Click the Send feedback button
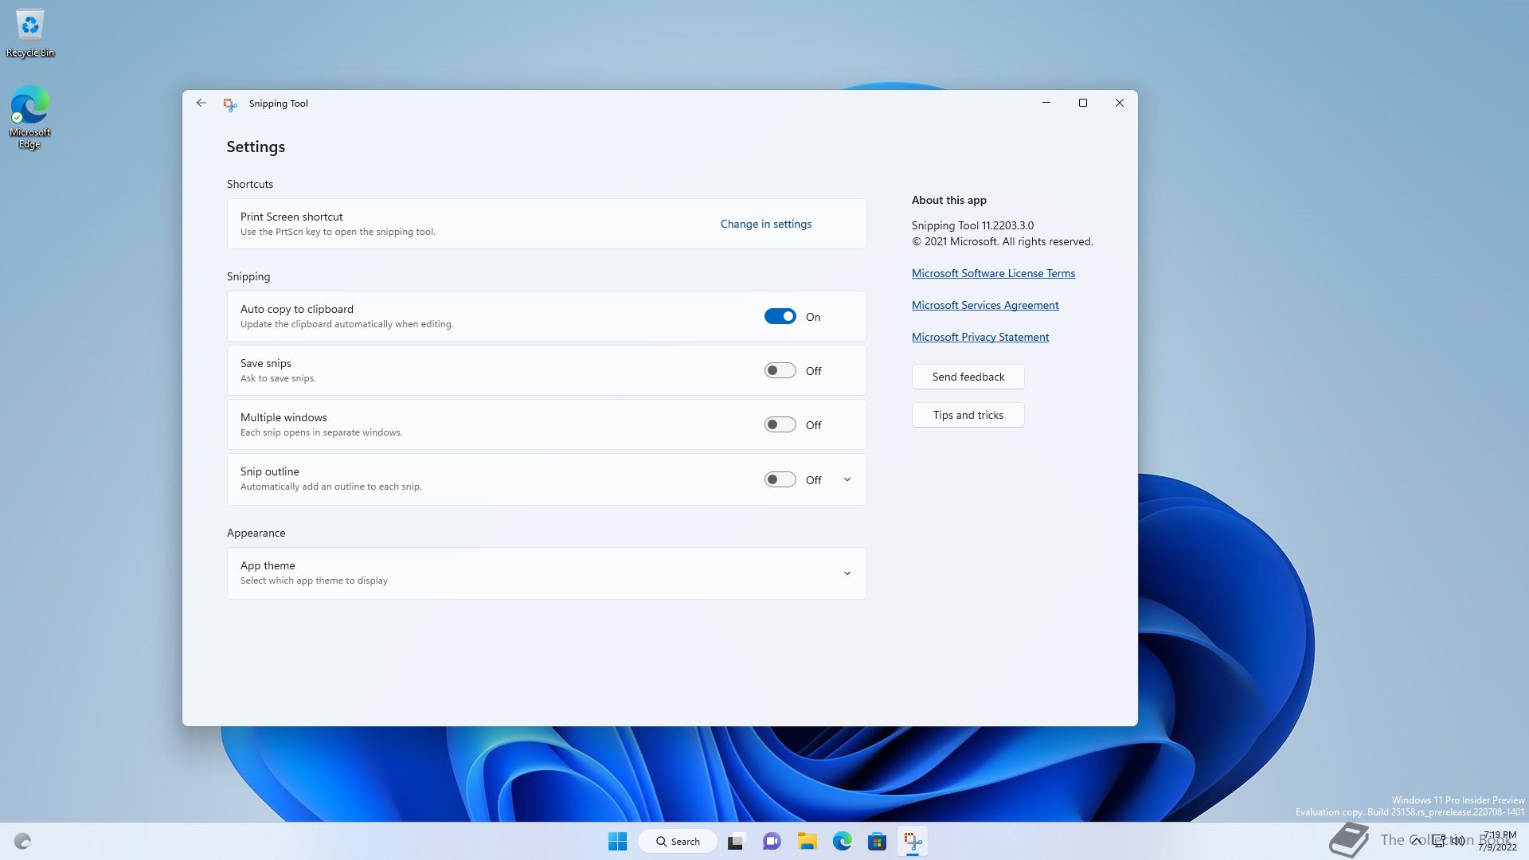Image resolution: width=1529 pixels, height=860 pixels. [968, 377]
